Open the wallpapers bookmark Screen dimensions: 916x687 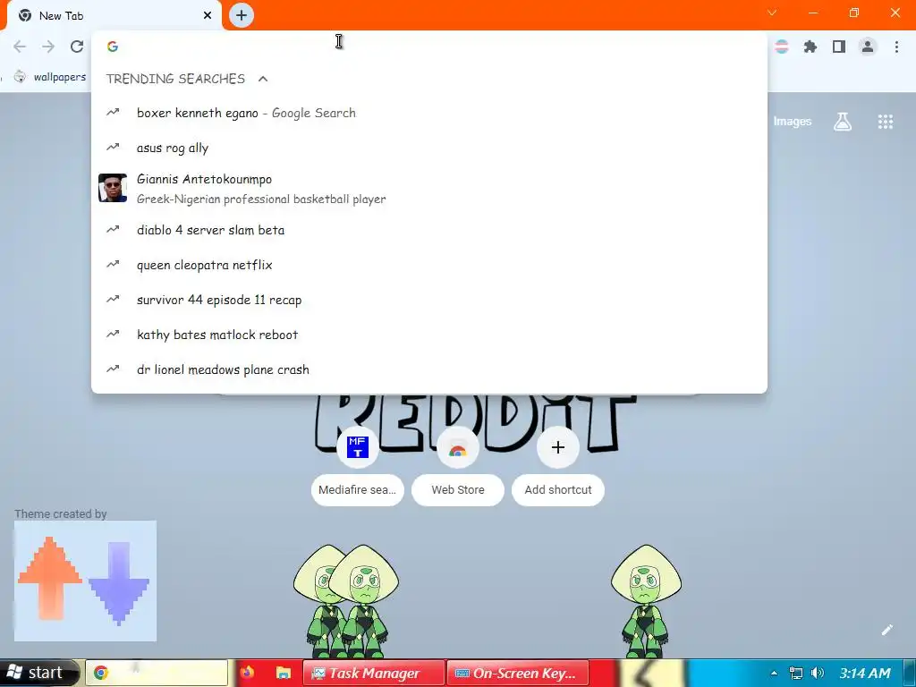[50, 77]
